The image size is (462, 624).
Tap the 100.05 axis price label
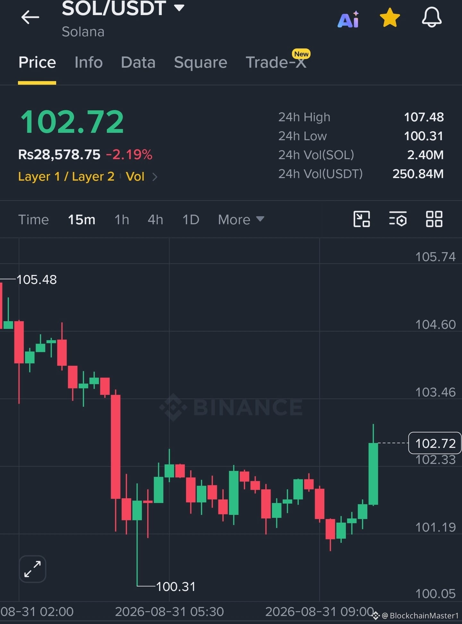[x=435, y=594]
